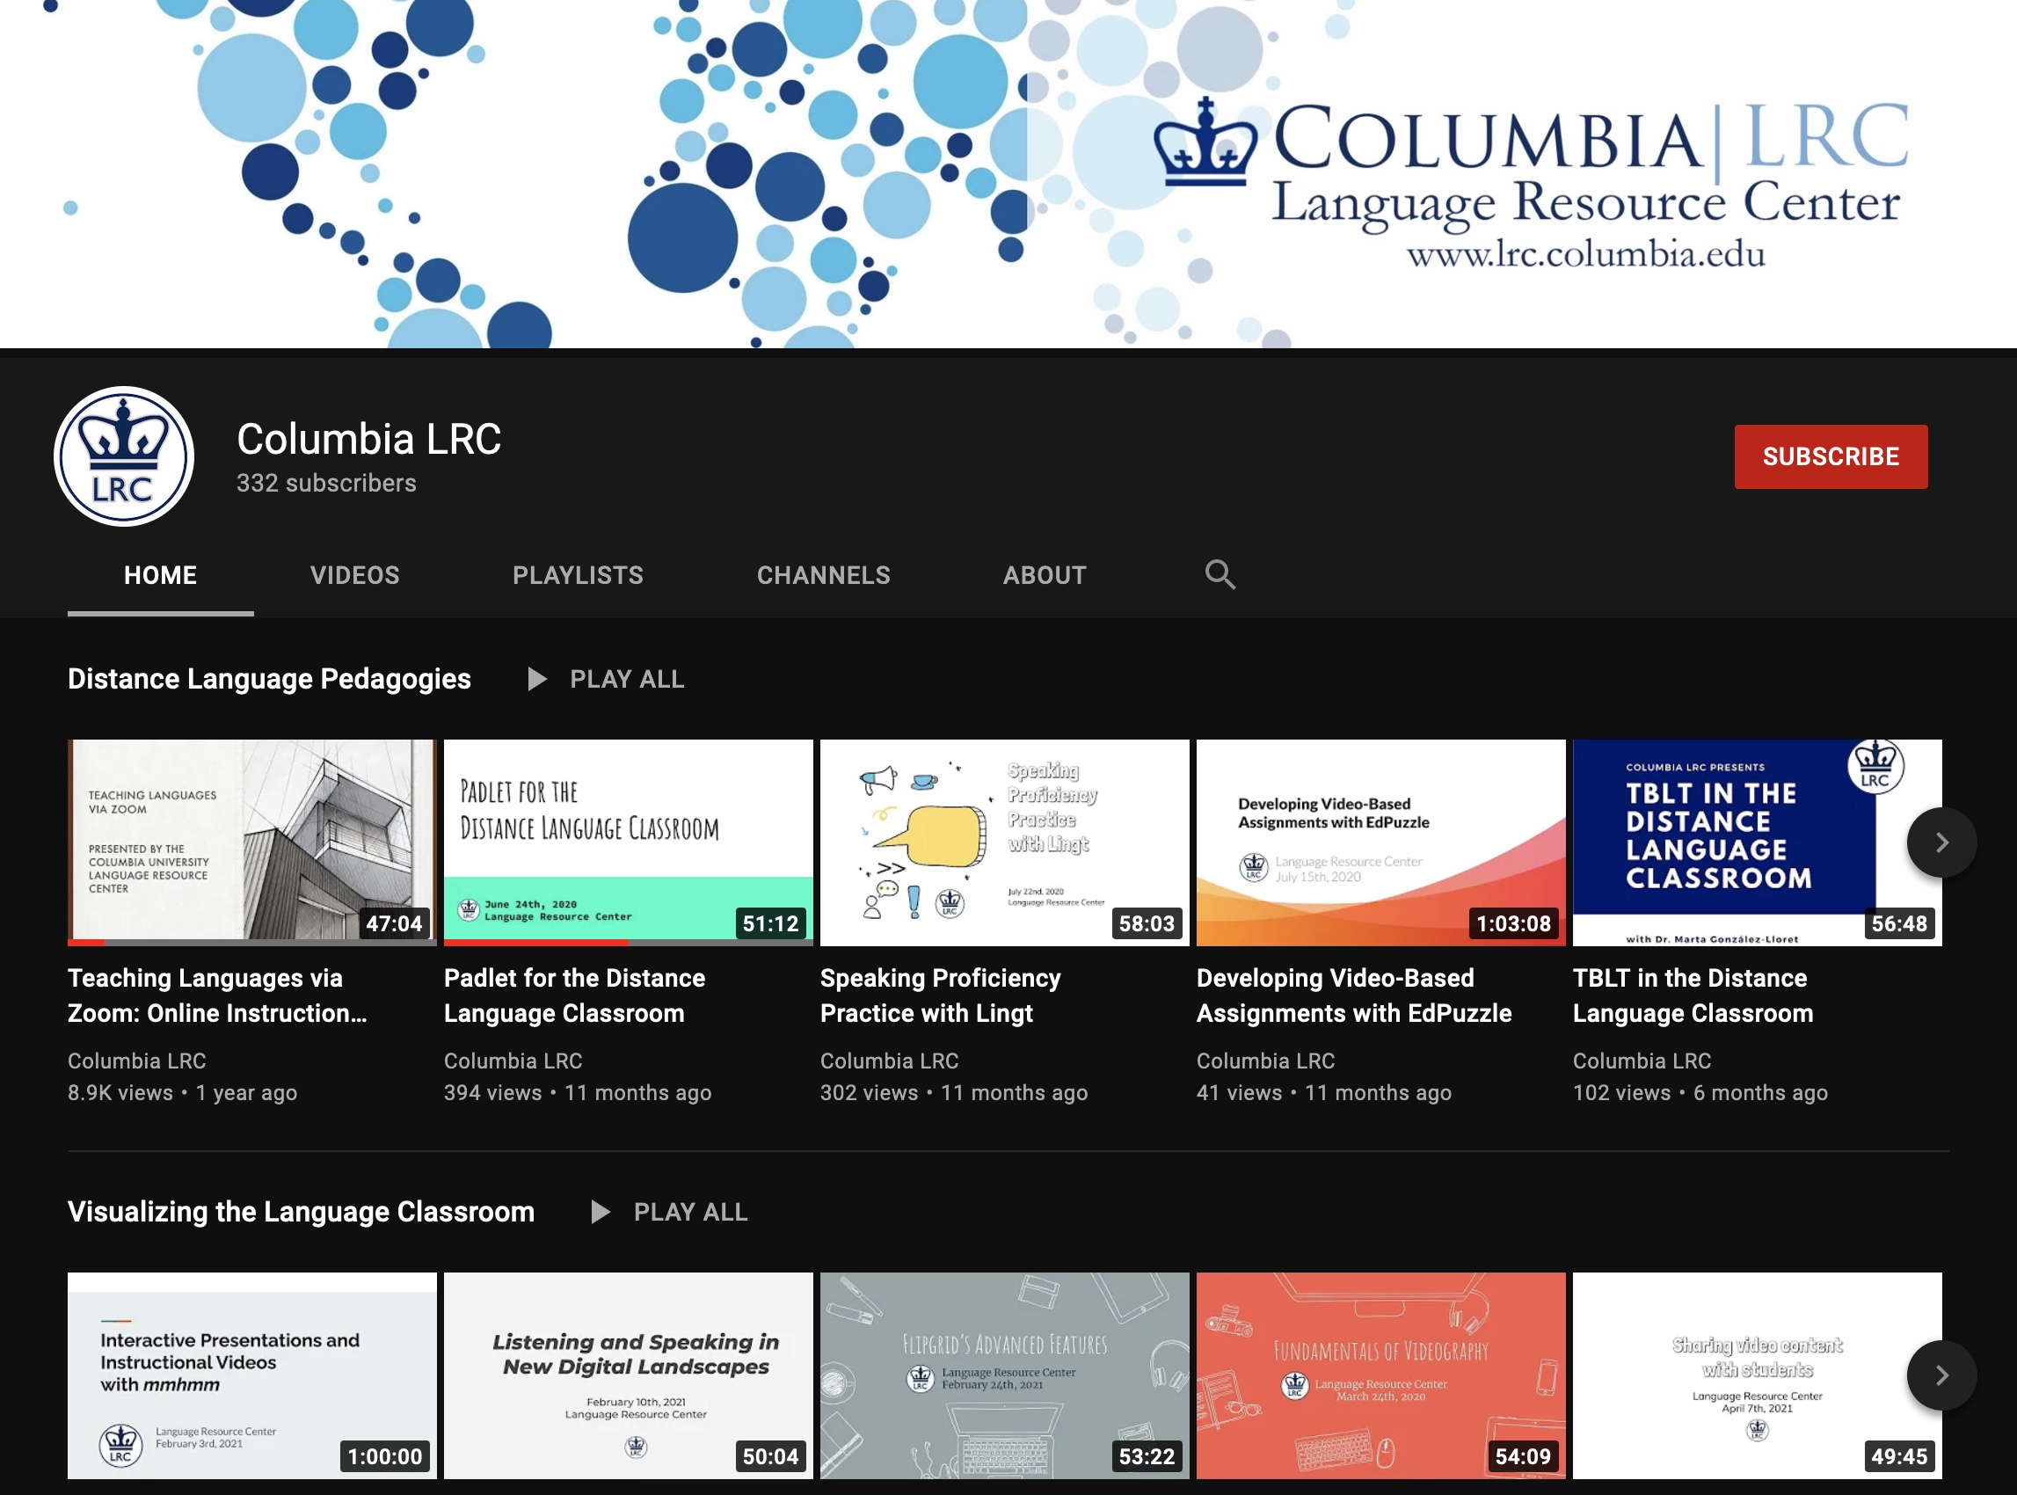Open Sharing video content with students thumbnail
This screenshot has height=1495, width=2017.
(x=1758, y=1375)
